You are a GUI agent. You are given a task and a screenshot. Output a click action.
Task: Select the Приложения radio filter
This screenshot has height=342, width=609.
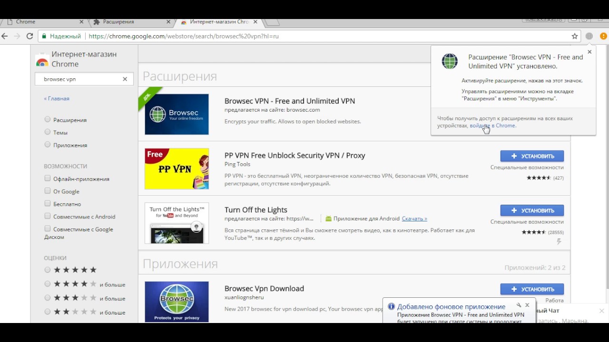[47, 144]
